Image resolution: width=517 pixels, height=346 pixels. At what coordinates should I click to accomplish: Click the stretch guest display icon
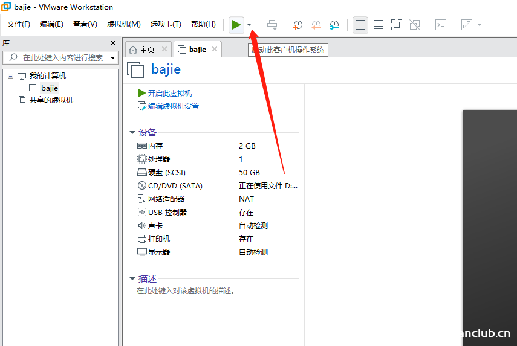click(x=467, y=25)
